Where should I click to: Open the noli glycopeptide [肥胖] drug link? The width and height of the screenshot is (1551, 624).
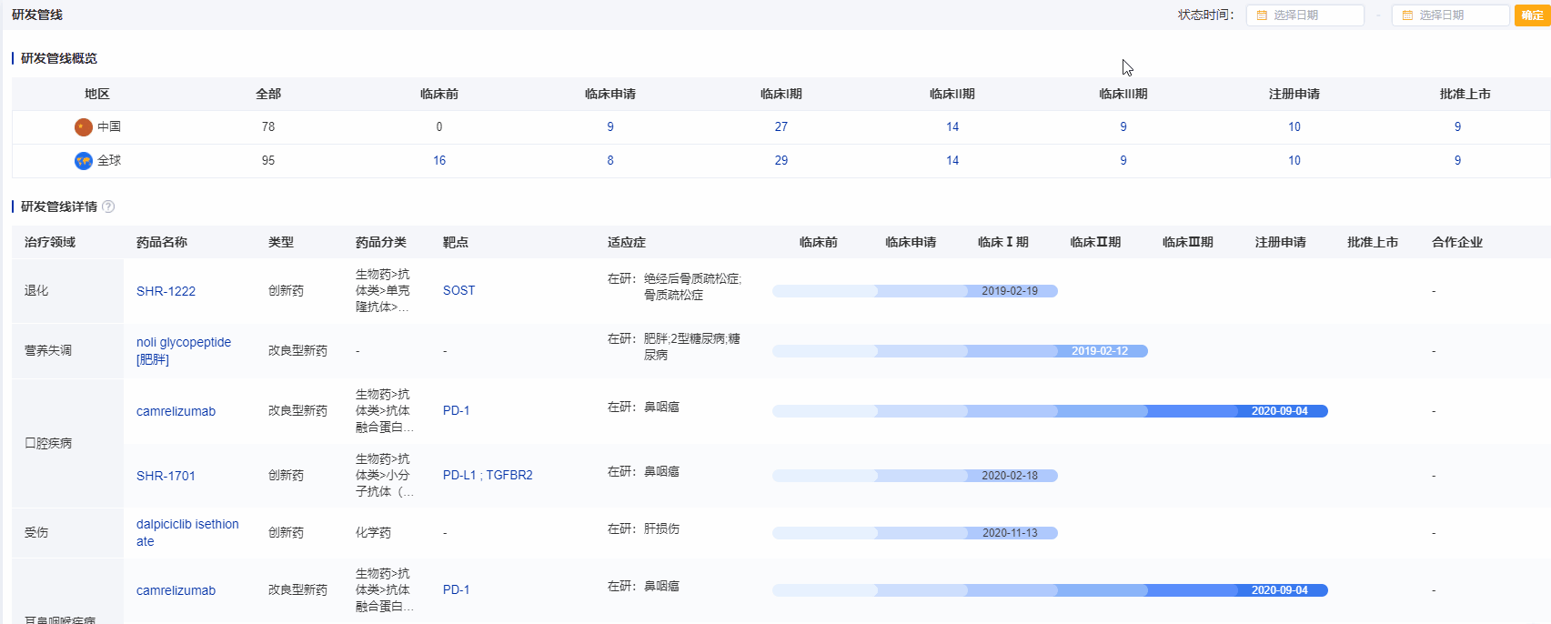(x=184, y=351)
